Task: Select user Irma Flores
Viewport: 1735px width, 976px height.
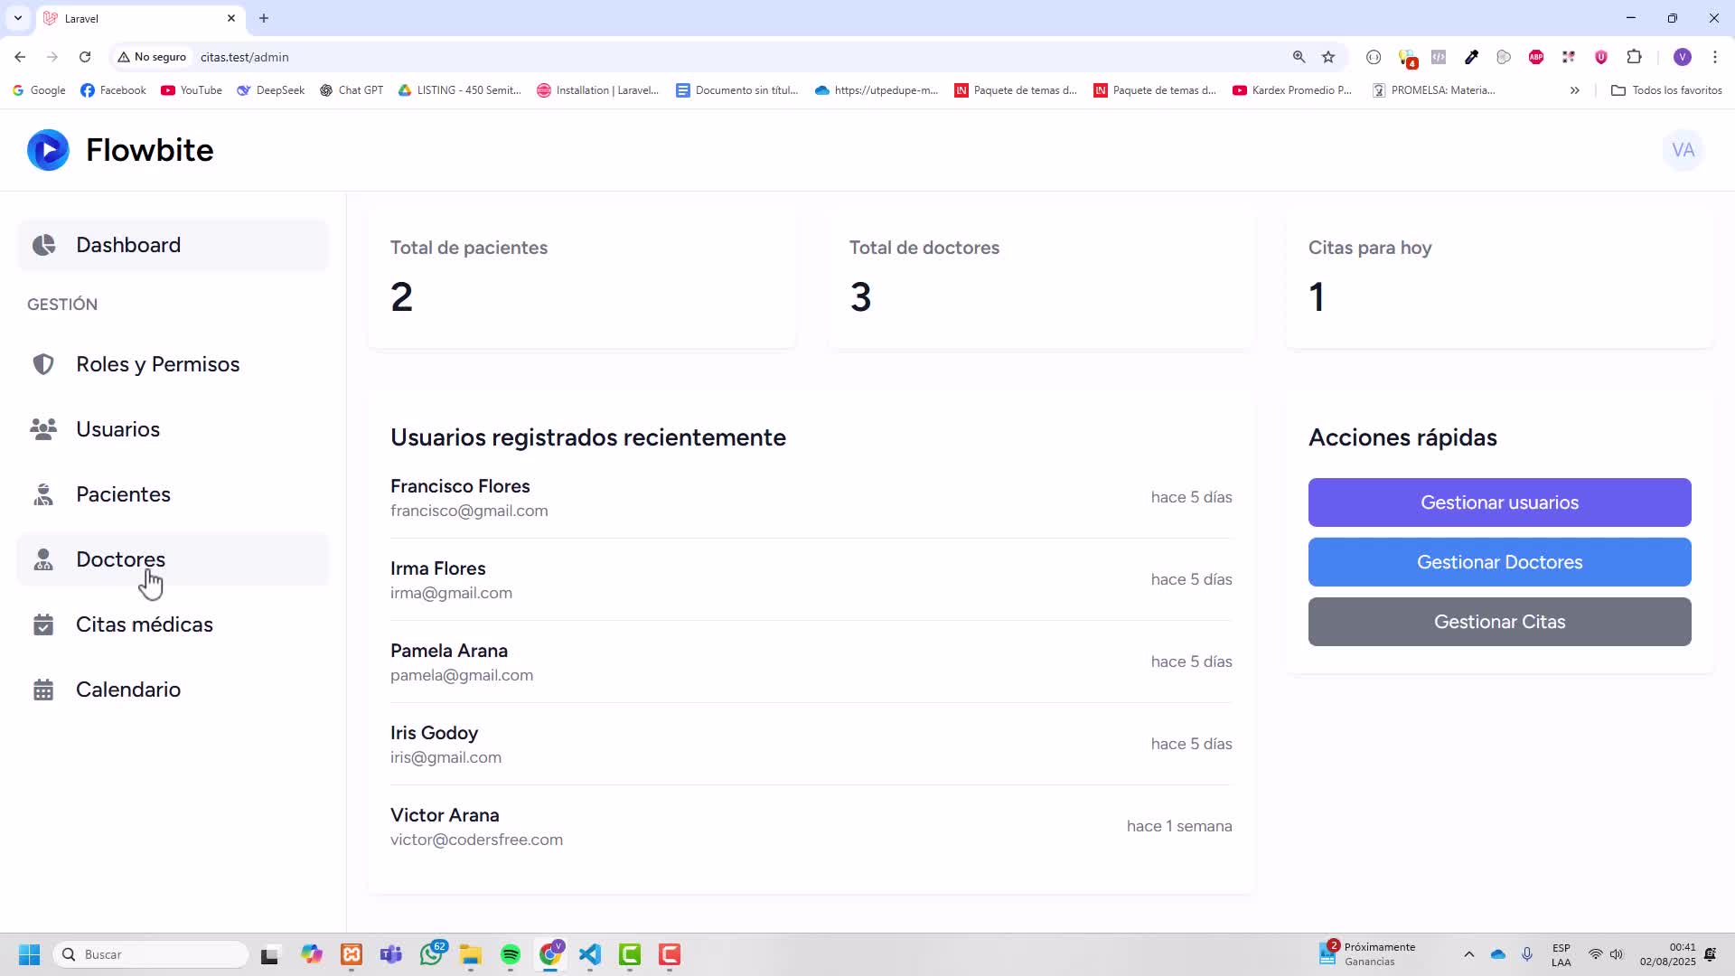Action: [437, 568]
